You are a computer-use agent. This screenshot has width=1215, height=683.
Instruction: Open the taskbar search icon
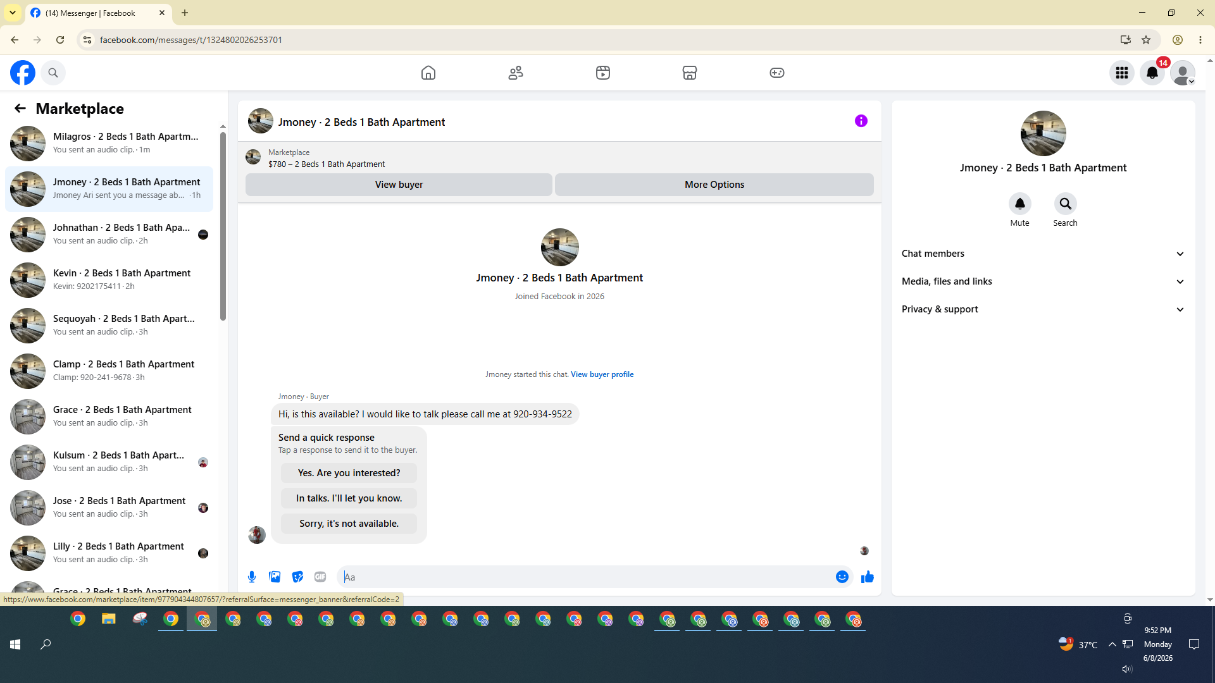coord(46,644)
